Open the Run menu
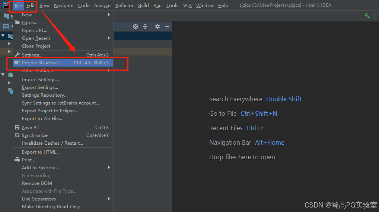Screen dimensions: 379x212 click(x=157, y=5)
